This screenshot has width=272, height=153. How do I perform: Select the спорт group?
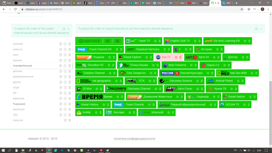click(x=16, y=88)
